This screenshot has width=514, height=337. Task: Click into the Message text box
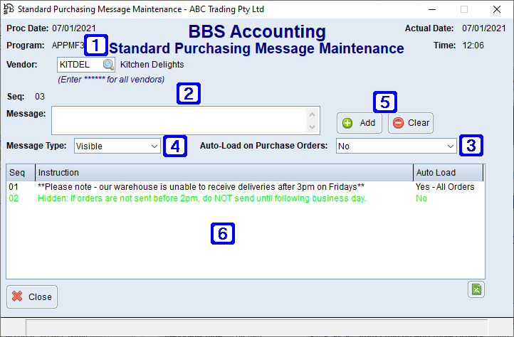click(x=179, y=120)
